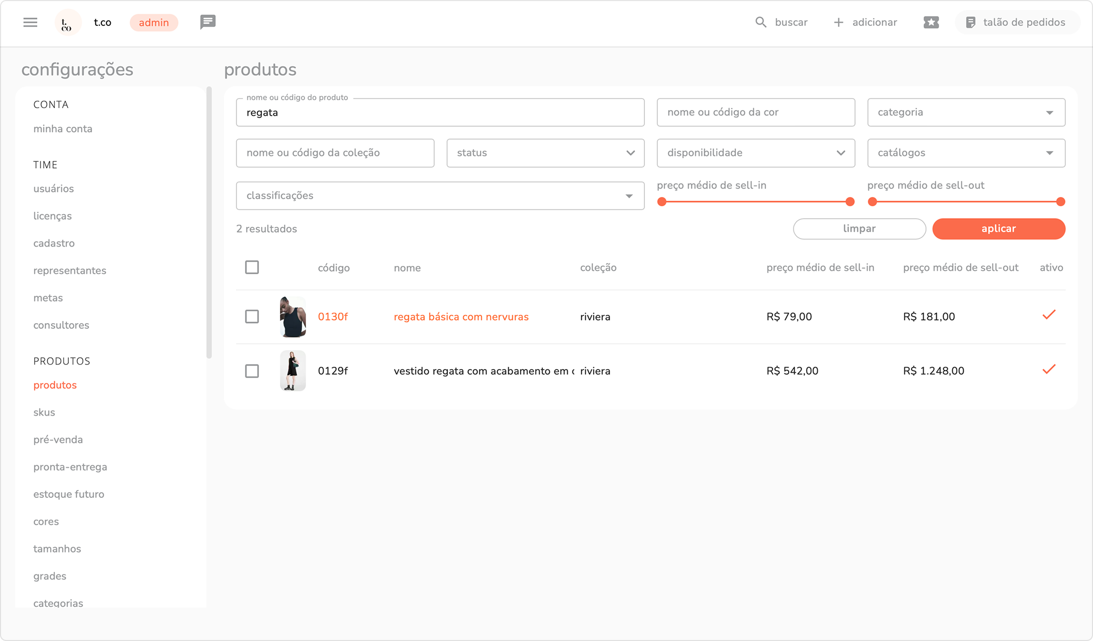Expand the classificações dropdown
Viewport: 1093px width, 641px height.
point(440,195)
